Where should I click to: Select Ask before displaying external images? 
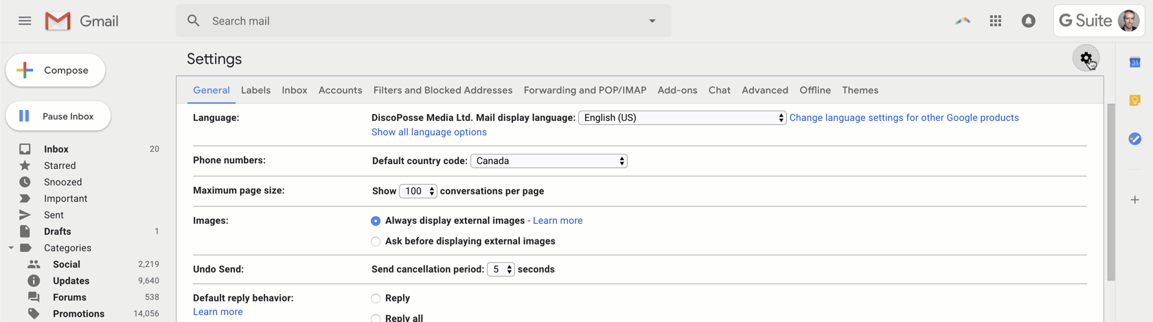376,242
